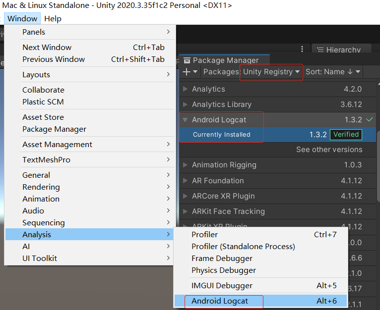Viewport: 380px width, 310px height.
Task: Open the Sort: Name dropdown
Action: (x=333, y=72)
